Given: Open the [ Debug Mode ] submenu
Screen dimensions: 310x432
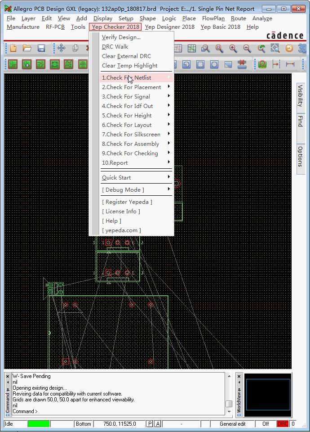Looking at the screenshot, I should (x=137, y=190).
